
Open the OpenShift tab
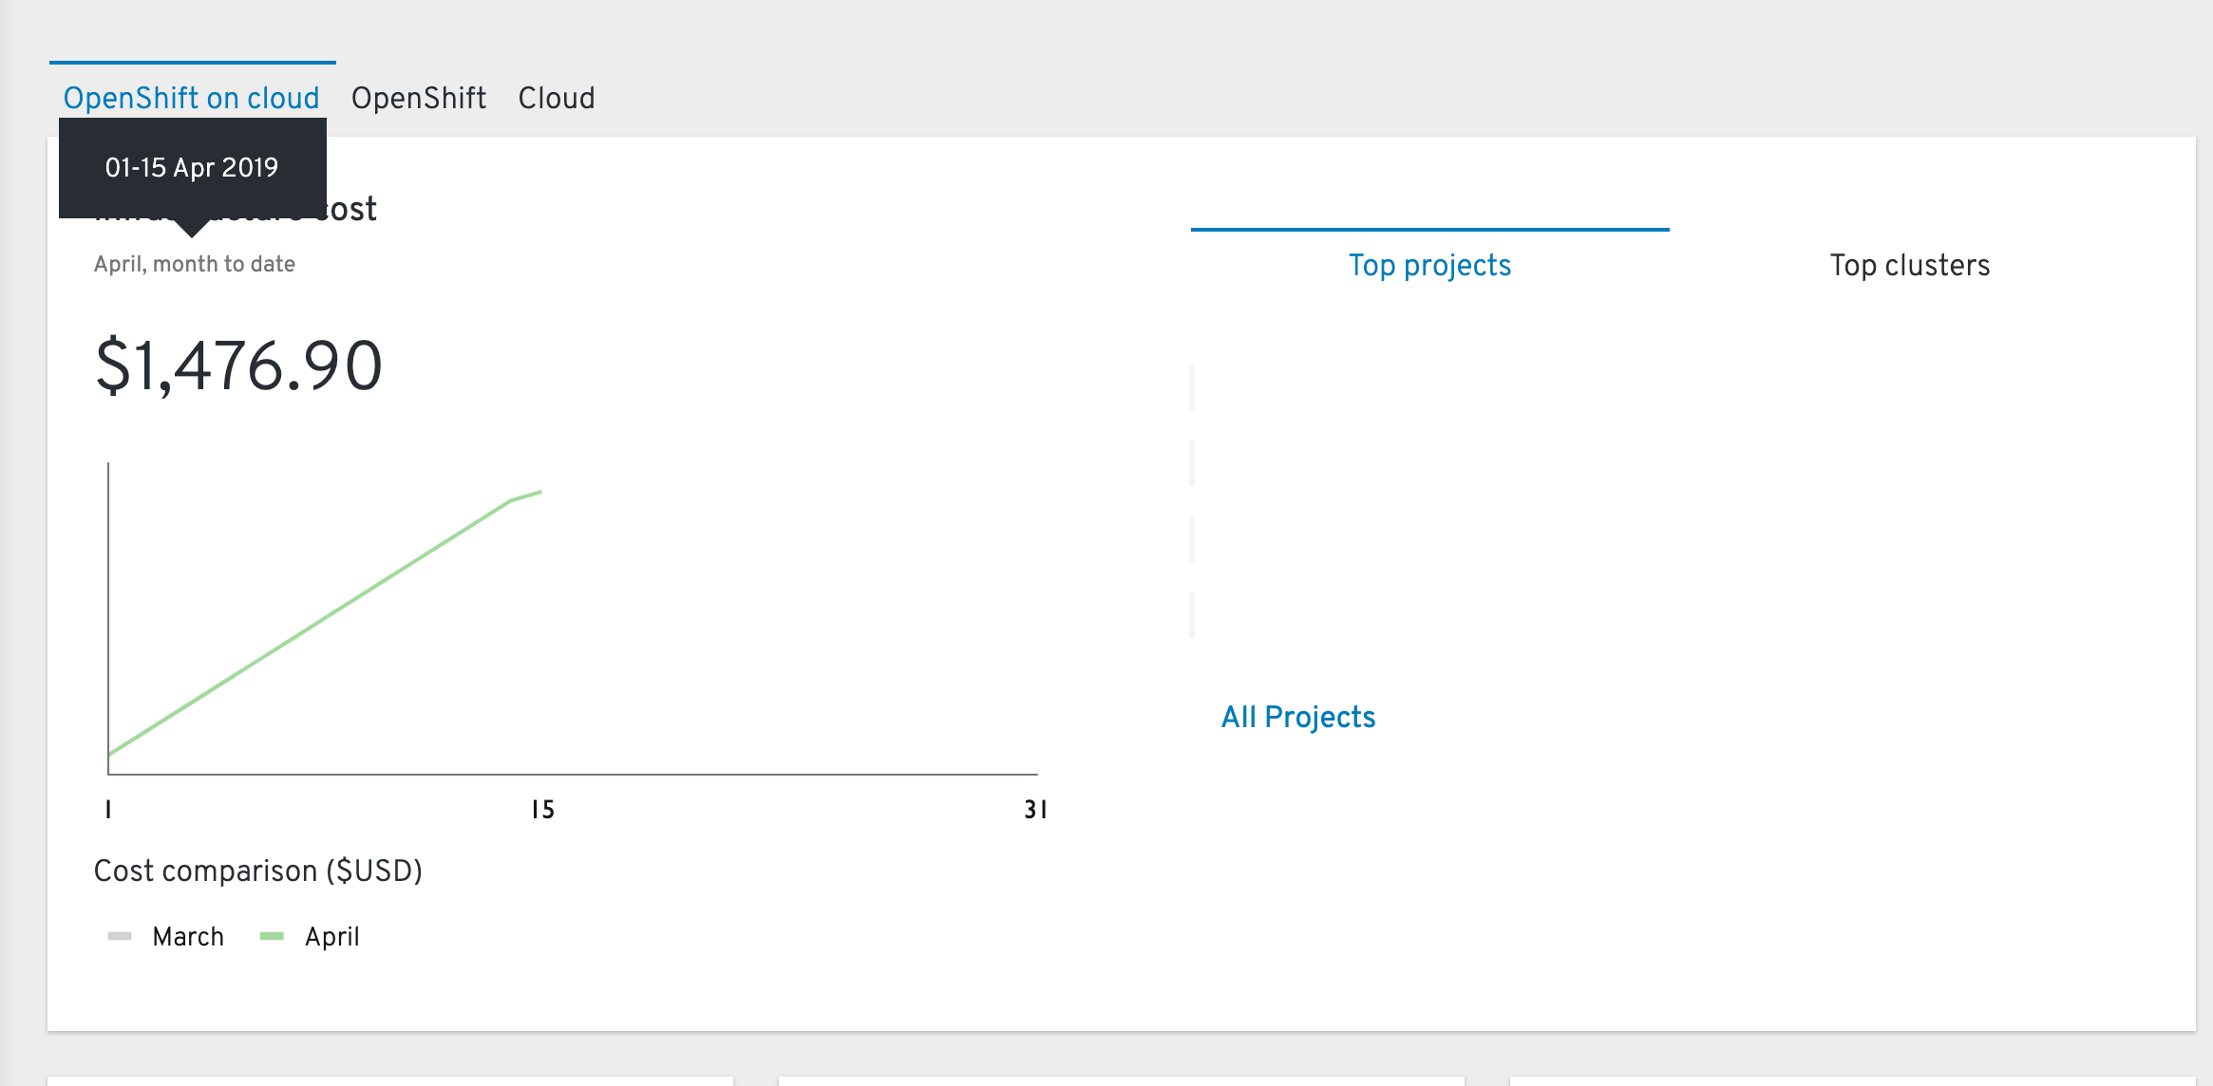tap(419, 98)
